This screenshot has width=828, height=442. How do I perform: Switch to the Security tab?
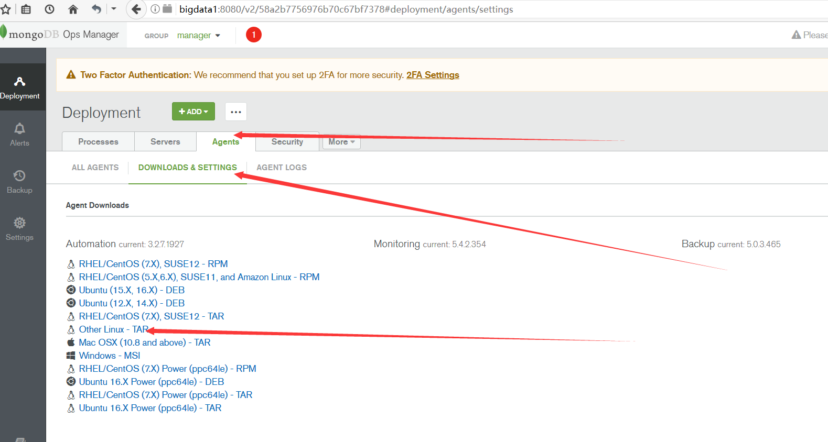287,141
